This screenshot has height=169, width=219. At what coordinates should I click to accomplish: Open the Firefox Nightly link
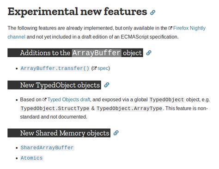(x=189, y=28)
